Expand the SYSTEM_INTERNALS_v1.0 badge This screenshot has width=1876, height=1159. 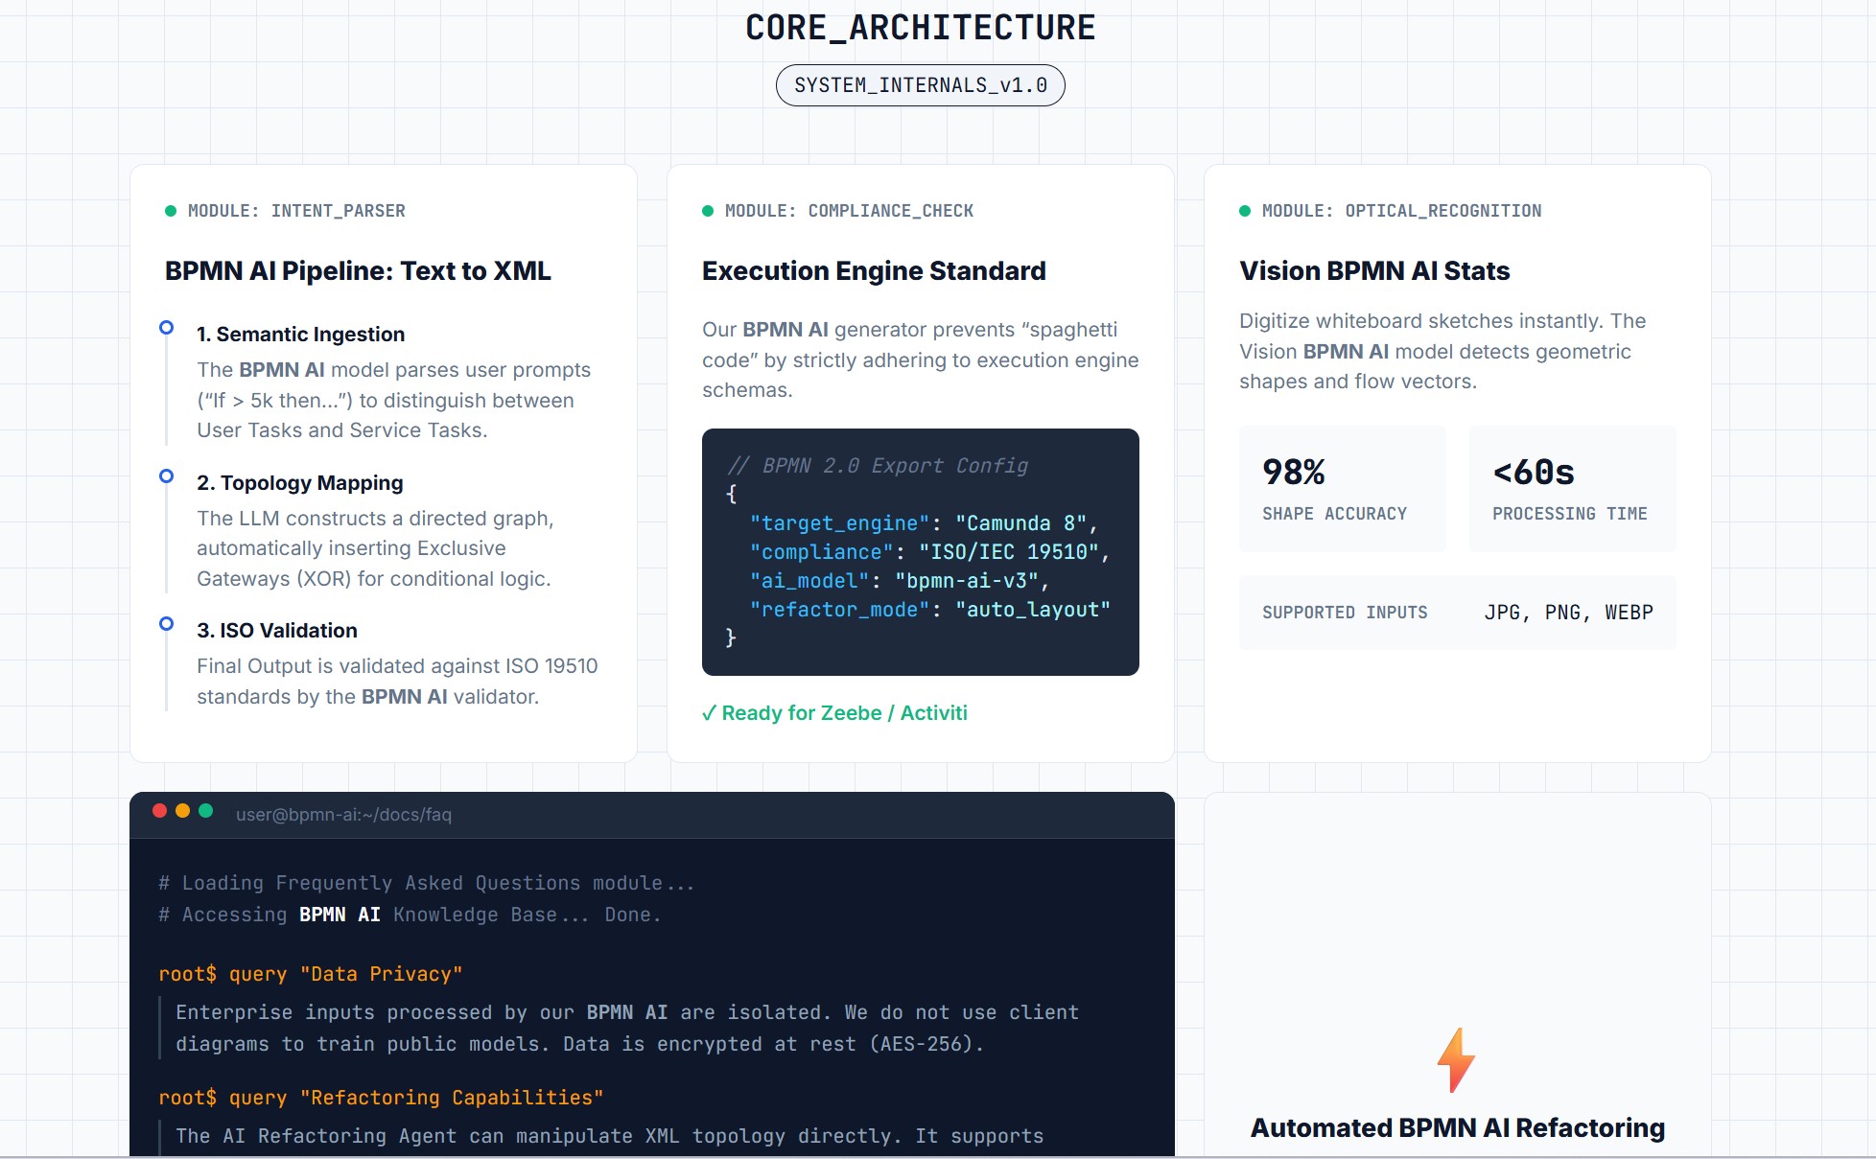click(x=920, y=84)
